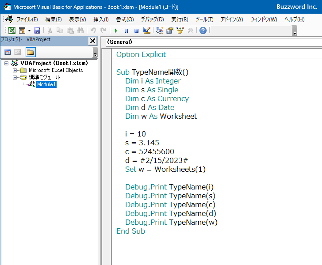Expand the Microsoft Excel Objects folder
The height and width of the screenshot is (265, 322).
(15, 70)
